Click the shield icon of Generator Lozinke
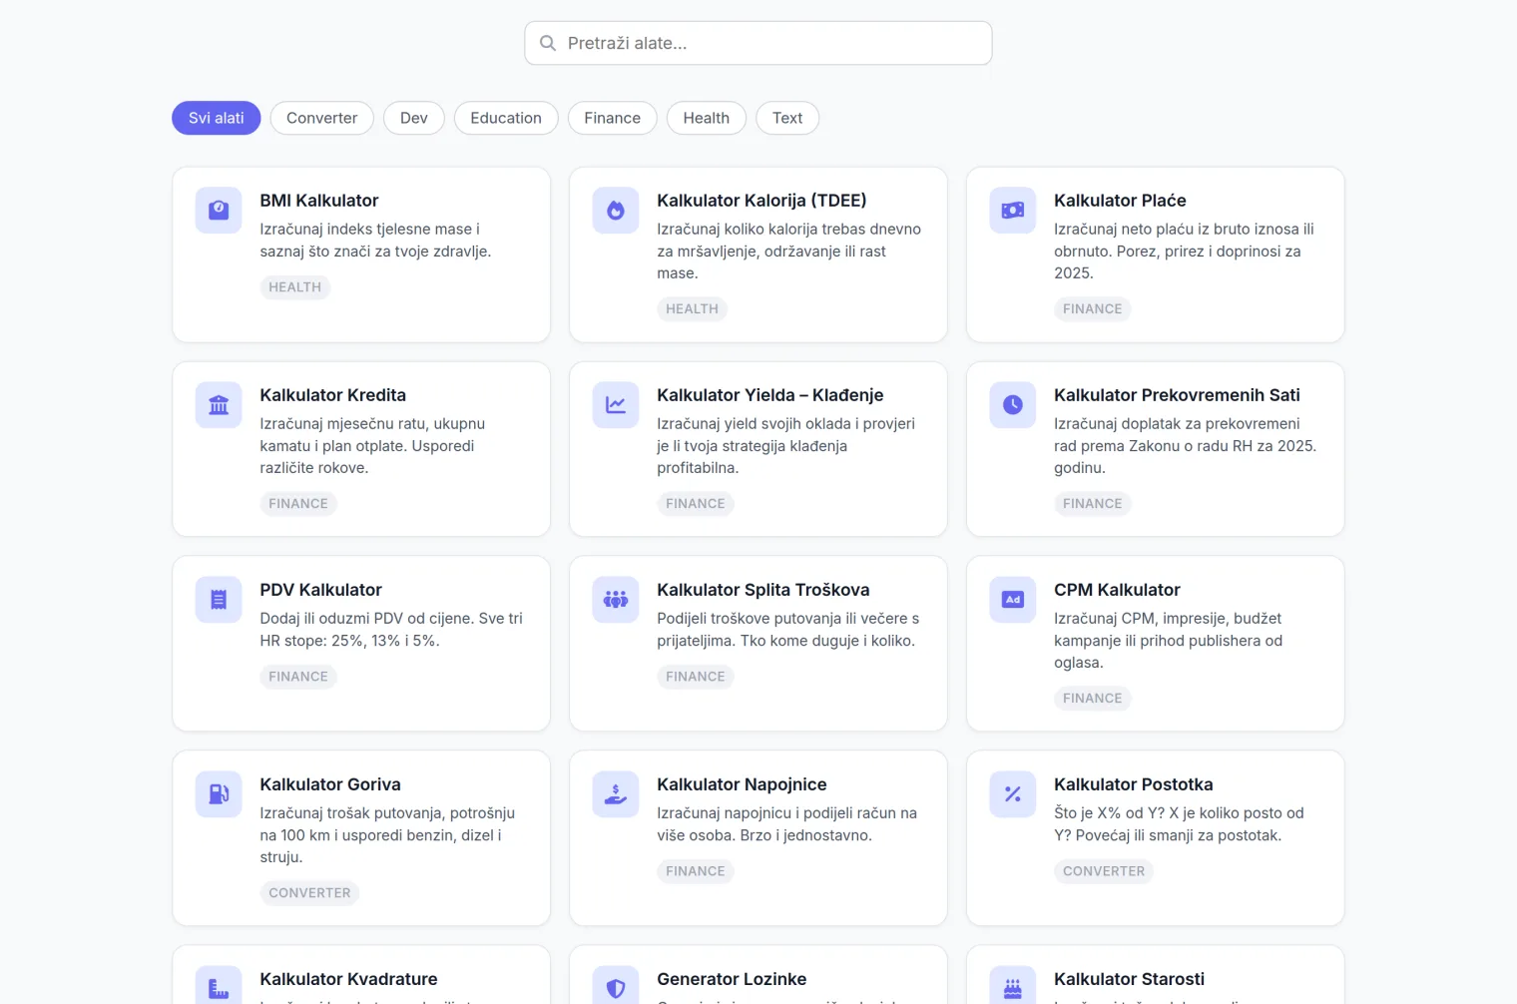 [x=616, y=987]
